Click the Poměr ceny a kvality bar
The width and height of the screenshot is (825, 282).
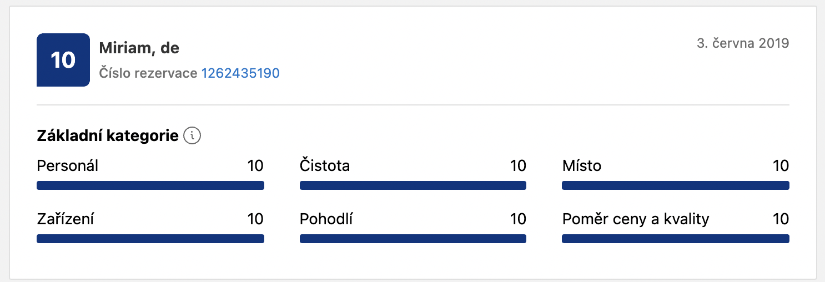676,239
